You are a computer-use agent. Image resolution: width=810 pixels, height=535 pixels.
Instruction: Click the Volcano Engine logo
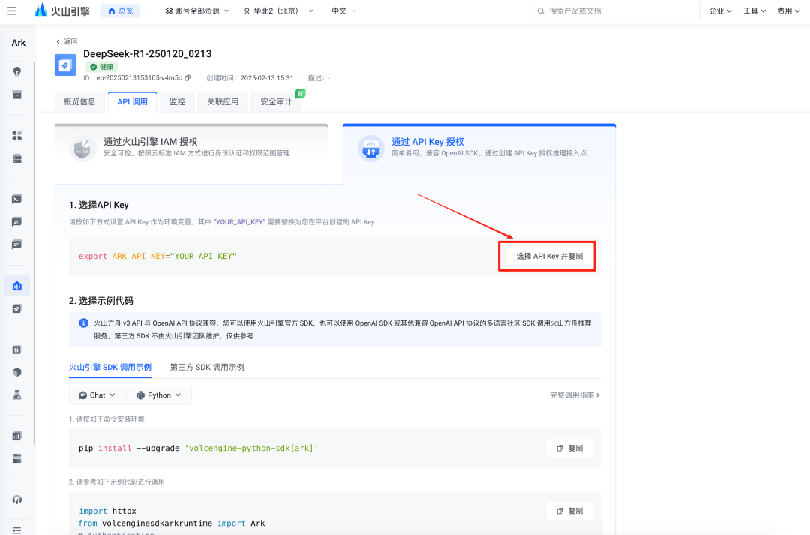(62, 11)
